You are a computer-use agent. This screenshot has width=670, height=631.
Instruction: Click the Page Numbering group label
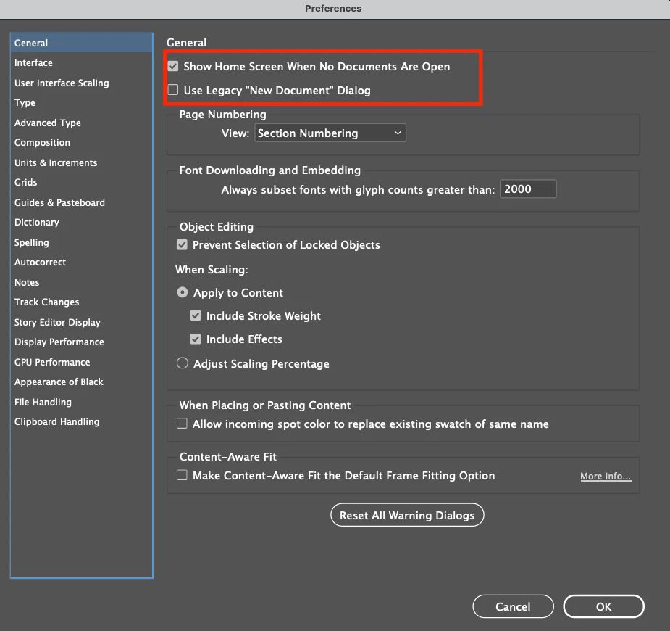coord(222,114)
